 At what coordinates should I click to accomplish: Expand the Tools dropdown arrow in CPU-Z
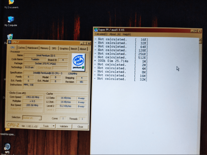tap(53, 126)
